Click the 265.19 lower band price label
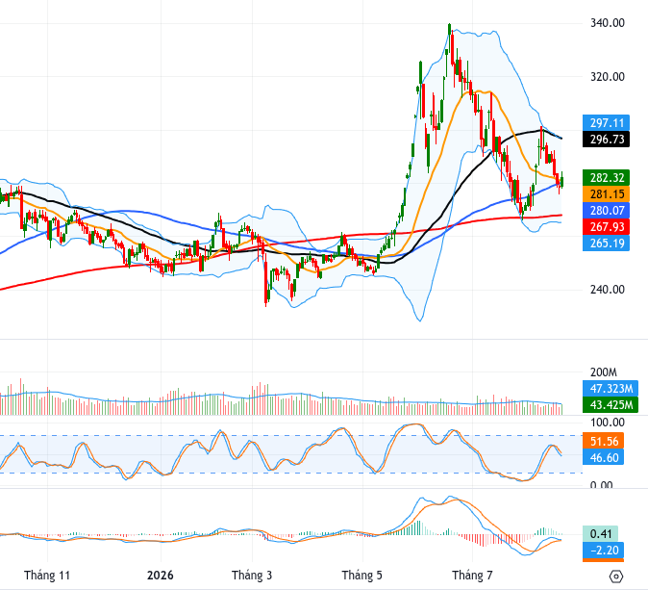Image resolution: width=648 pixels, height=590 pixels. click(x=607, y=243)
